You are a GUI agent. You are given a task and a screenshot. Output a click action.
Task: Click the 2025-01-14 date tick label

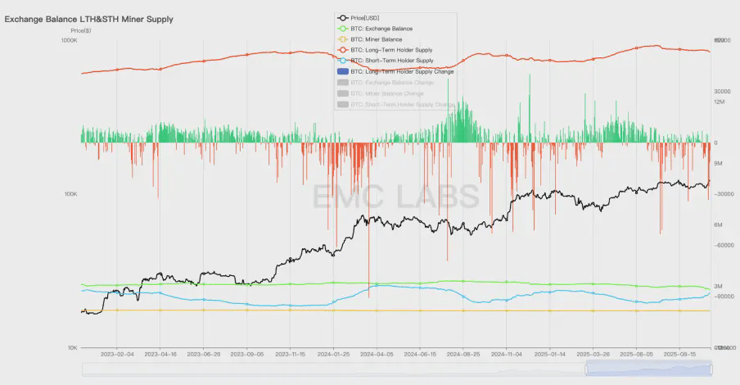550,355
